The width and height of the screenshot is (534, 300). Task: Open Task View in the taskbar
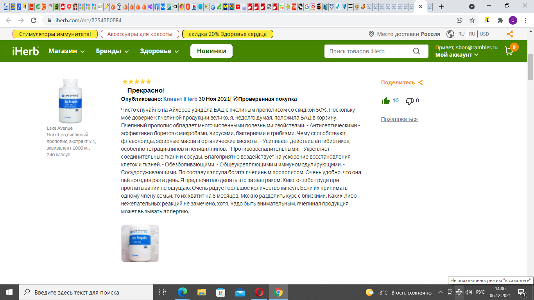163,292
